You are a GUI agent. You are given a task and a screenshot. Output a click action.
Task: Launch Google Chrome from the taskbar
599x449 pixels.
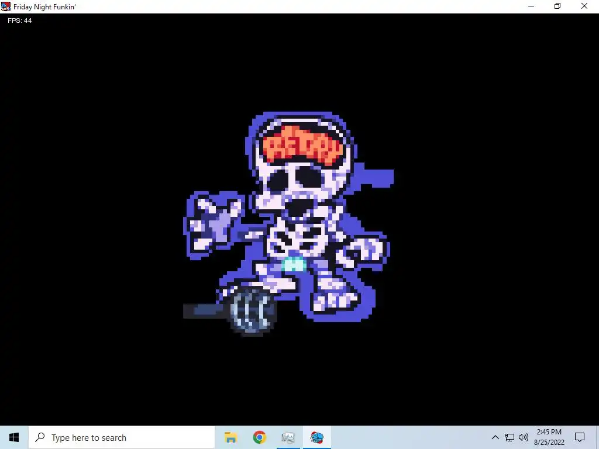click(259, 437)
